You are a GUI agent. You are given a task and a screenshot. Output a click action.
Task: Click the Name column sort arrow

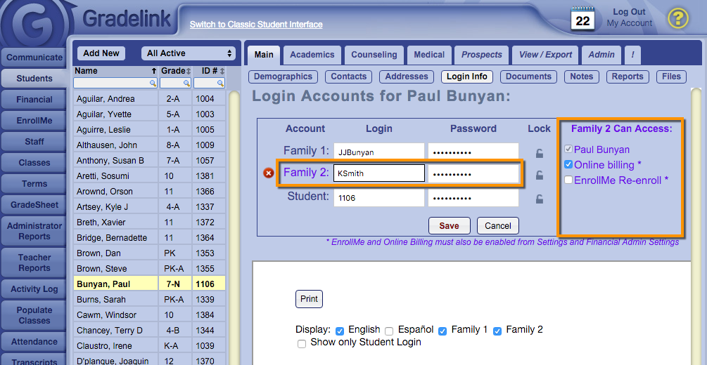tap(153, 71)
